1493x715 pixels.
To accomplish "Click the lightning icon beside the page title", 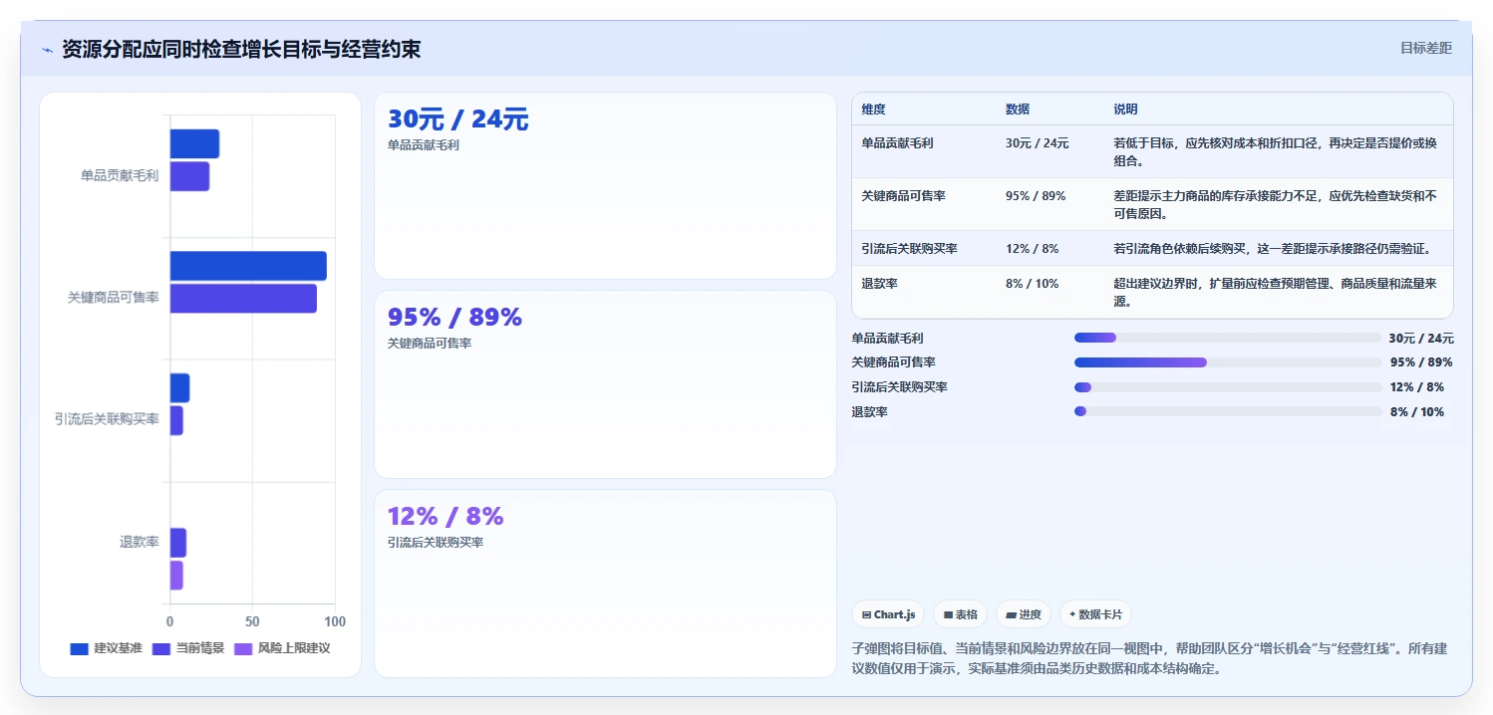I will click(47, 50).
